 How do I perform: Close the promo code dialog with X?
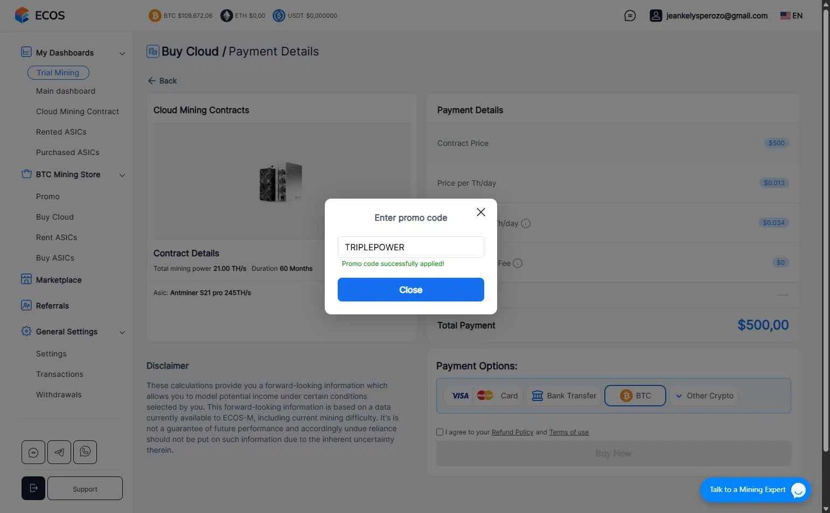481,212
